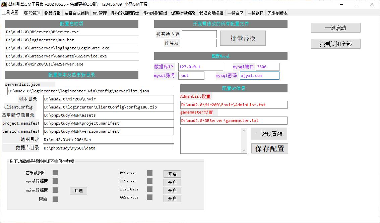Click the 批量替换 button

pos(243,38)
